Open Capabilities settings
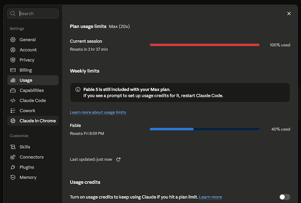Image resolution: width=301 pixels, height=203 pixels. pos(33,90)
